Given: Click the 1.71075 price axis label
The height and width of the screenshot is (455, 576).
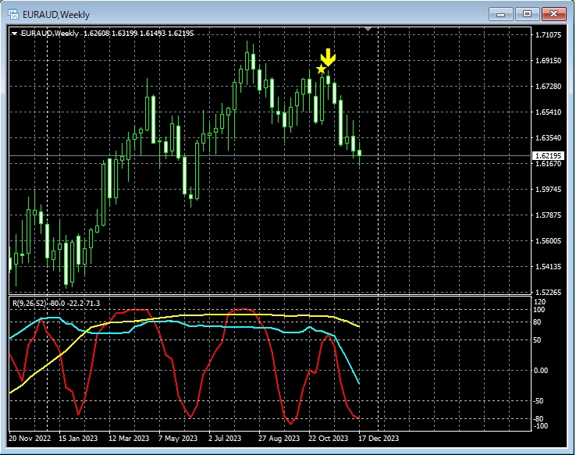Looking at the screenshot, I should click(x=546, y=35).
